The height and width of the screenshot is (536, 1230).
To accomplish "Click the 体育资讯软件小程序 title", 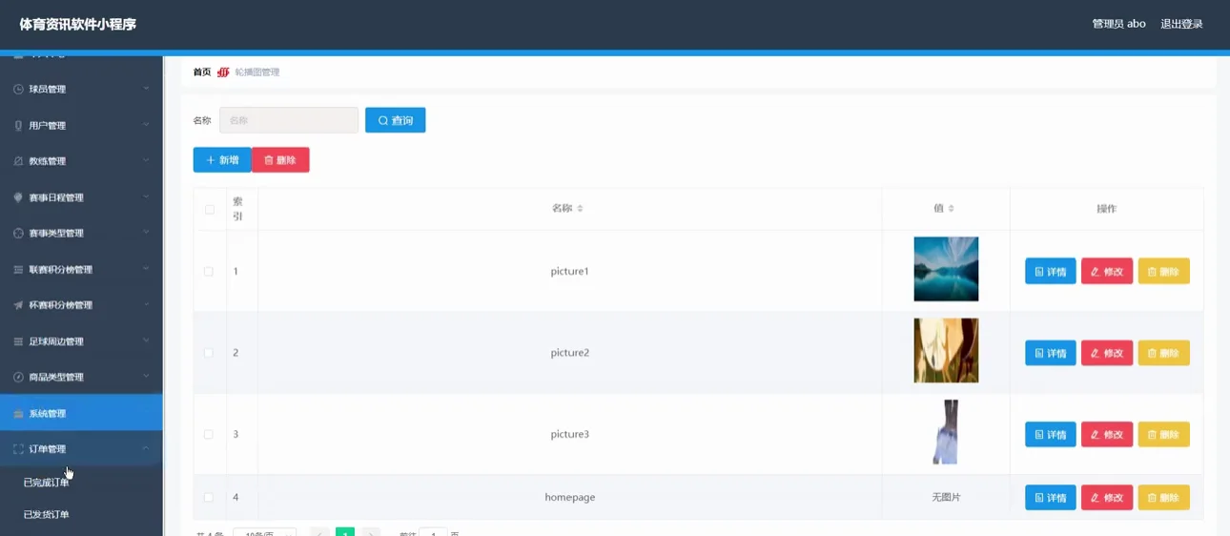I will pos(78,24).
